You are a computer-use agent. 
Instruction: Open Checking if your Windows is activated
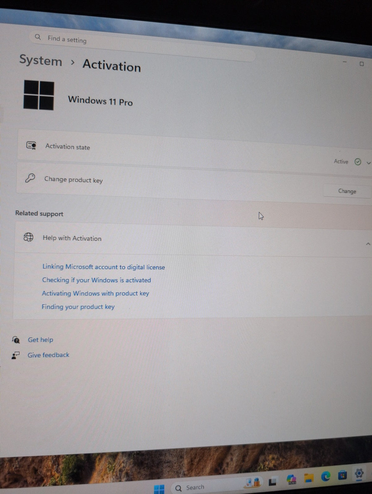(96, 280)
